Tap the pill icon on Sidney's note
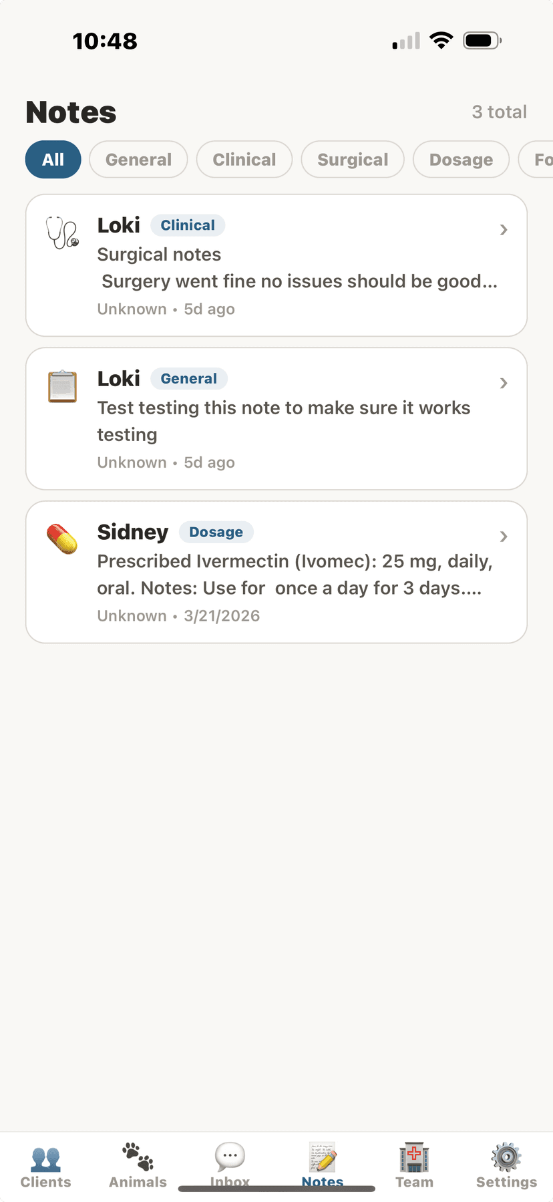The width and height of the screenshot is (553, 1202). (x=62, y=539)
